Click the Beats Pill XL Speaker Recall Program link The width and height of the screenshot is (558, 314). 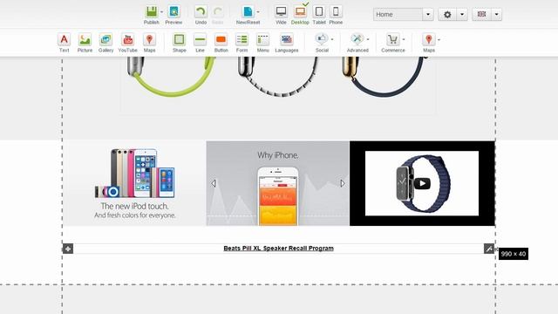(278, 248)
